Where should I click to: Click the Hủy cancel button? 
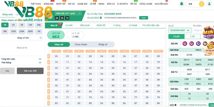[7, 71]
